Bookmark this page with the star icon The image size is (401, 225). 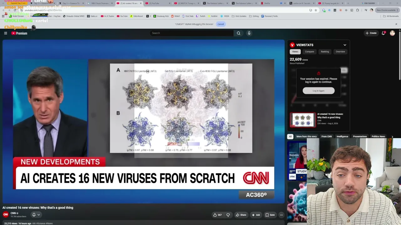pos(316,10)
